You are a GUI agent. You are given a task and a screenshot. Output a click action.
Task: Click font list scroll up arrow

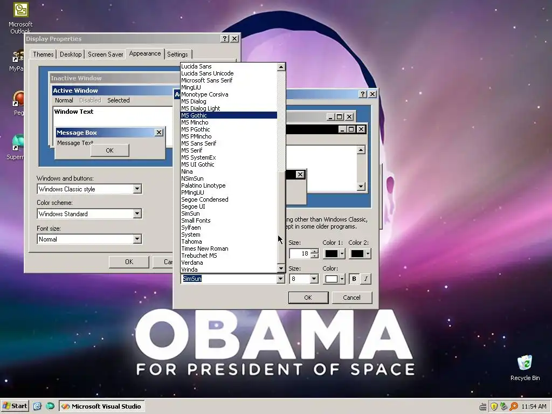tap(281, 67)
